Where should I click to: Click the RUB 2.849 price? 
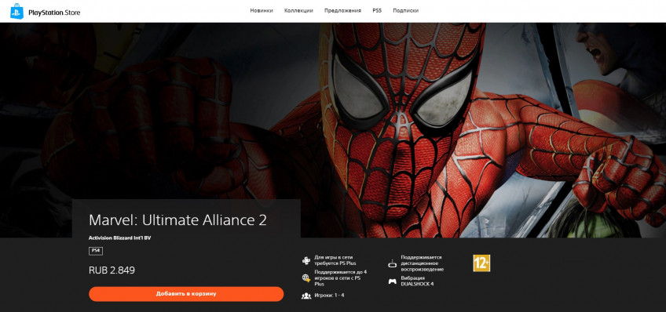coord(112,270)
